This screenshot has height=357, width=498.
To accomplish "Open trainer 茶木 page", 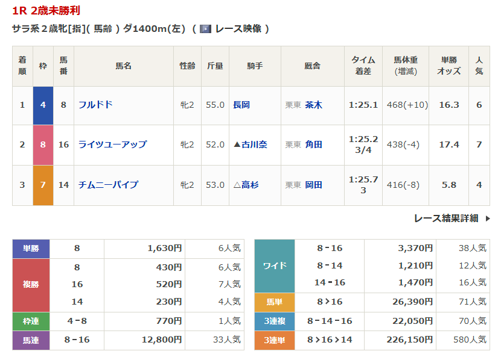I will pyautogui.click(x=313, y=105).
